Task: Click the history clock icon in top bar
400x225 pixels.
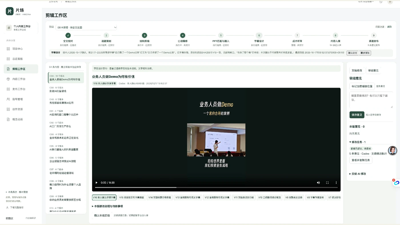Action: (x=381, y=2)
